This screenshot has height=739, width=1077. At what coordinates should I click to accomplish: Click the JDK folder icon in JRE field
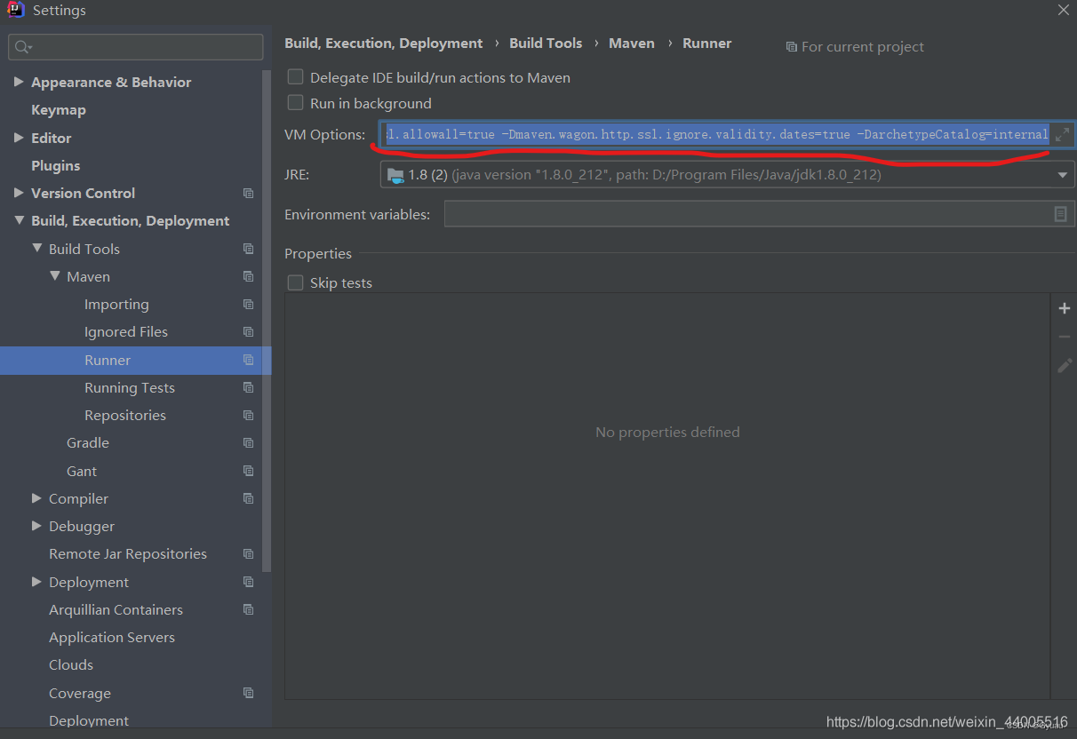tap(395, 175)
